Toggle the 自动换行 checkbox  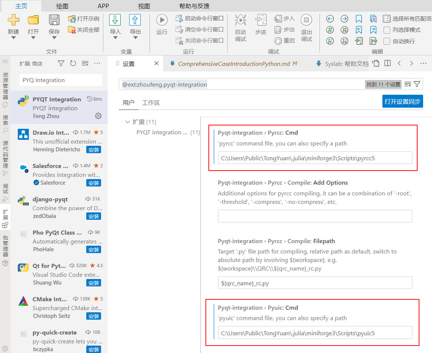387,41
